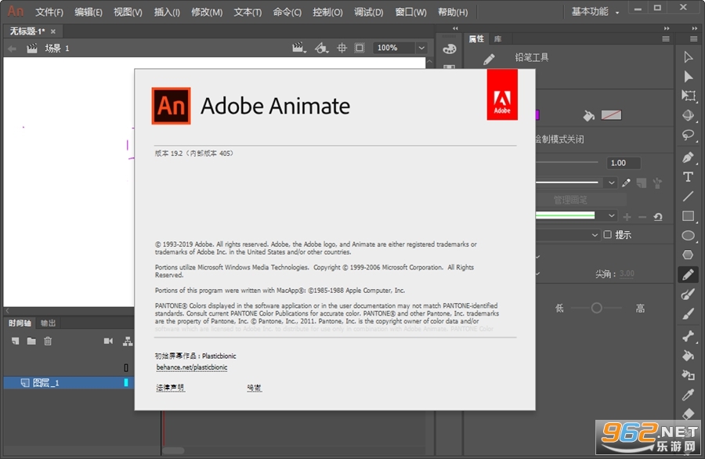
Task: Open the 编辑(E) menu
Action: point(88,12)
